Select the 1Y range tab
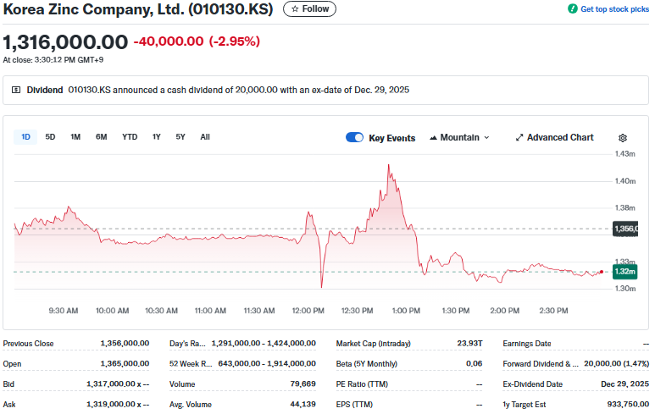The height and width of the screenshot is (414, 655). pos(156,137)
